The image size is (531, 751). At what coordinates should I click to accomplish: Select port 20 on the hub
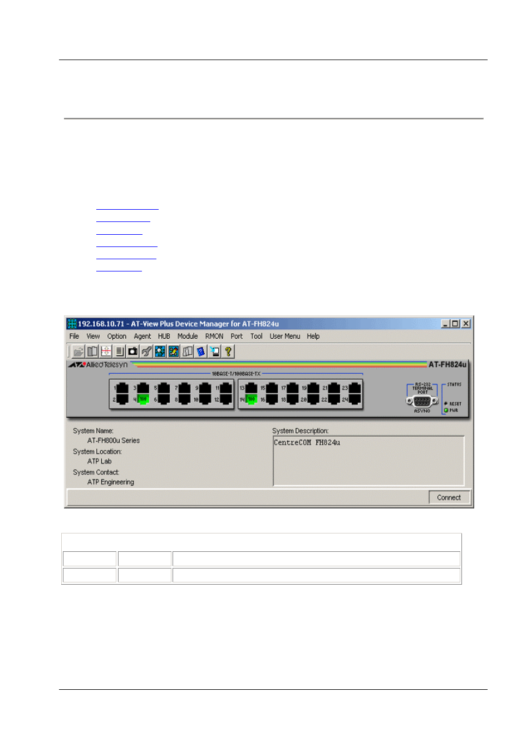coord(313,399)
